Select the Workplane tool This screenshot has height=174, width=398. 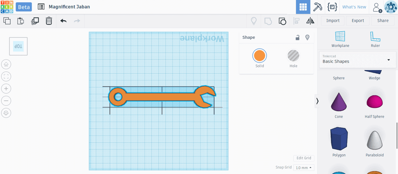coord(340,39)
